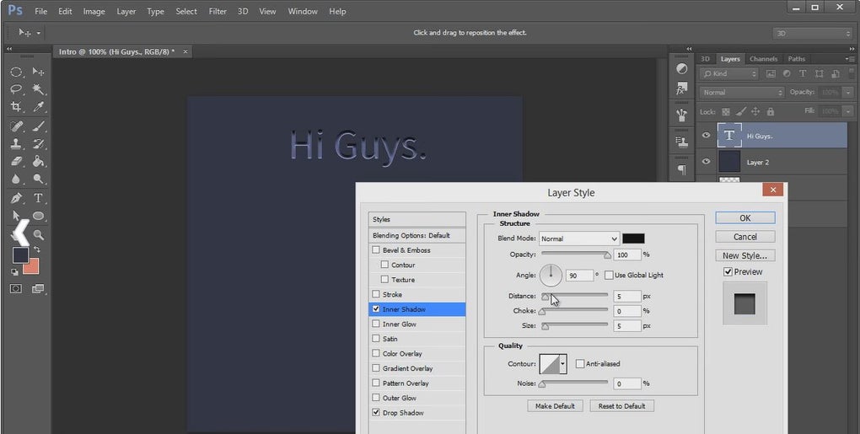Enable the Bevel & Emboss effect
860x434 pixels.
click(x=376, y=250)
